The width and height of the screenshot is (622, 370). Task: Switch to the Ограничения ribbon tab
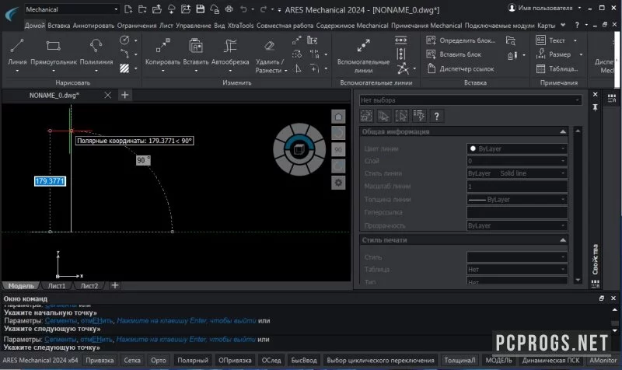click(137, 26)
